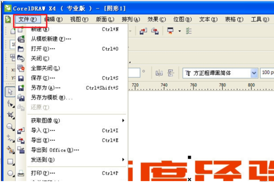274x182 pixels.
Task: Open the 文本(X) menu
Action: pyautogui.click(x=208, y=19)
